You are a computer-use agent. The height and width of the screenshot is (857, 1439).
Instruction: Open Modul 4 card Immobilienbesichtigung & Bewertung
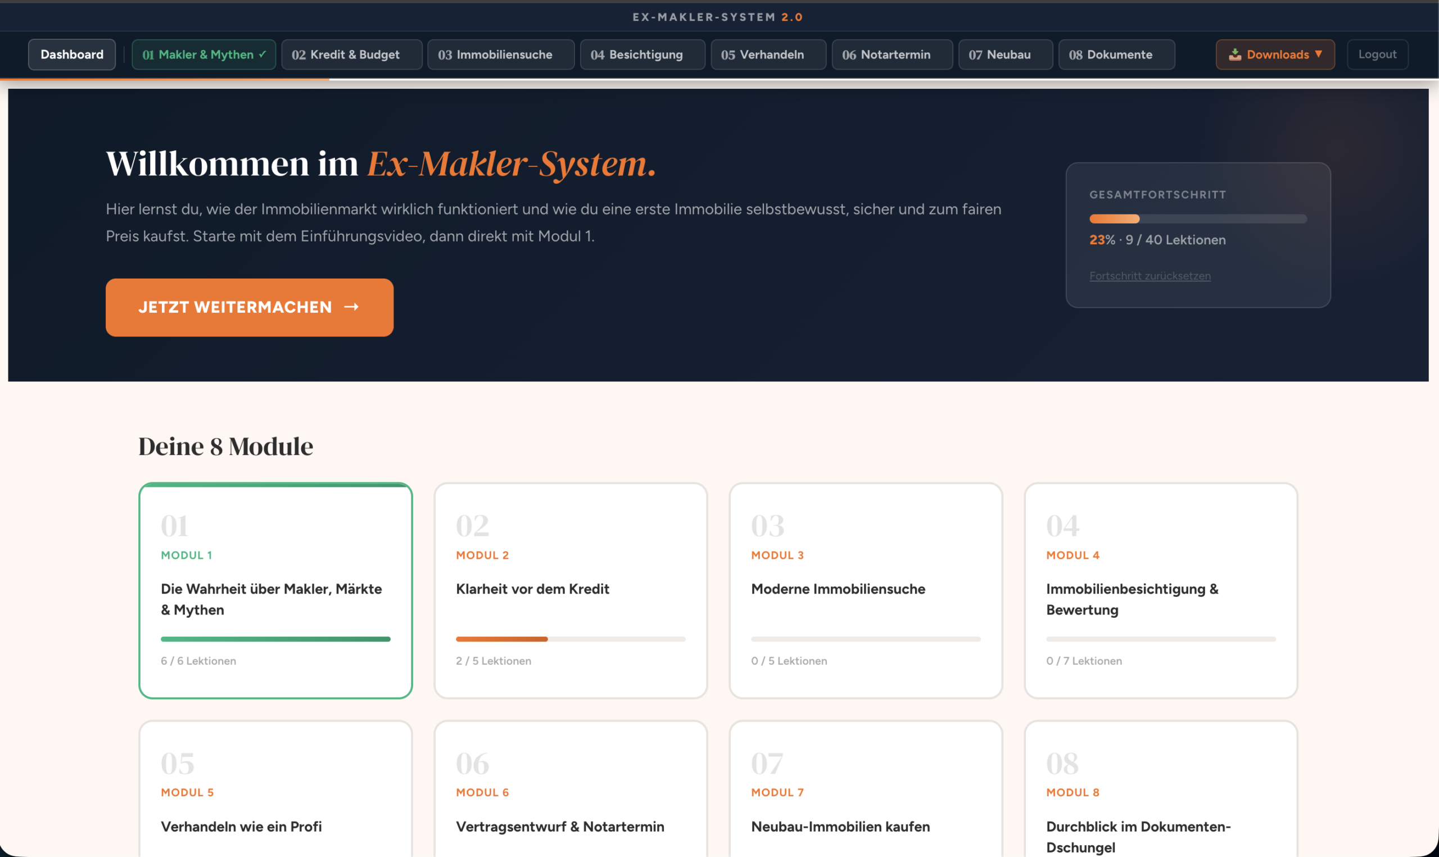click(1160, 590)
